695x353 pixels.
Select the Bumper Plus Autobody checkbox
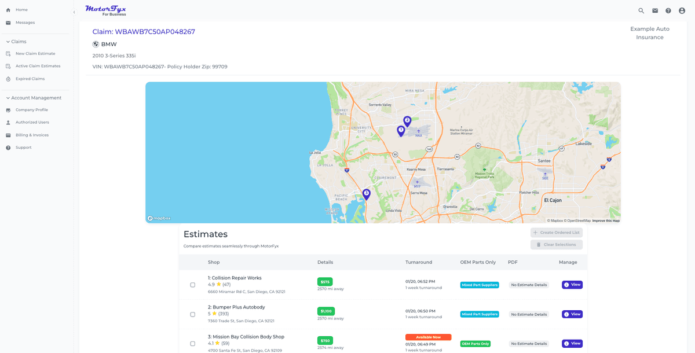point(193,314)
